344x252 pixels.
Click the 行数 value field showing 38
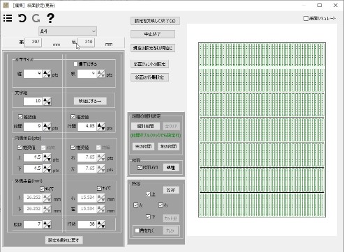click(x=87, y=224)
